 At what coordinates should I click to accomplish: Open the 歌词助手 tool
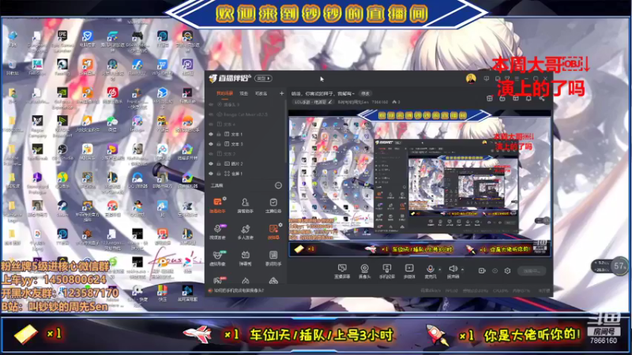[x=273, y=259]
